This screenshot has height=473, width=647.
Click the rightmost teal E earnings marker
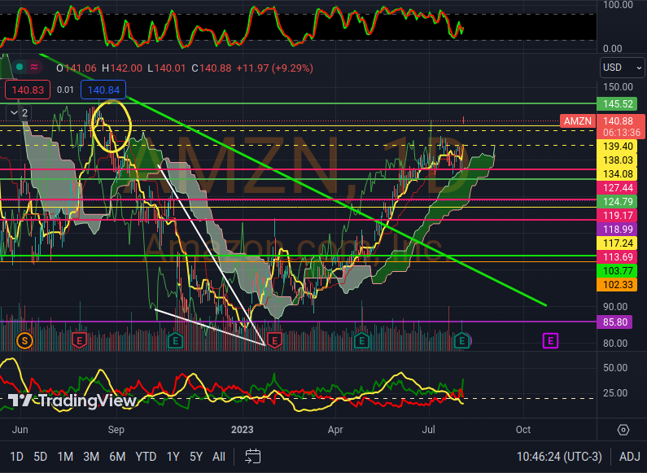click(462, 339)
